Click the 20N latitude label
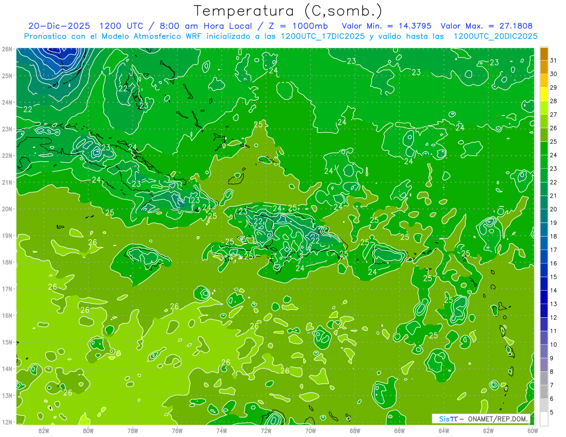This screenshot has width=566, height=437. point(7,209)
